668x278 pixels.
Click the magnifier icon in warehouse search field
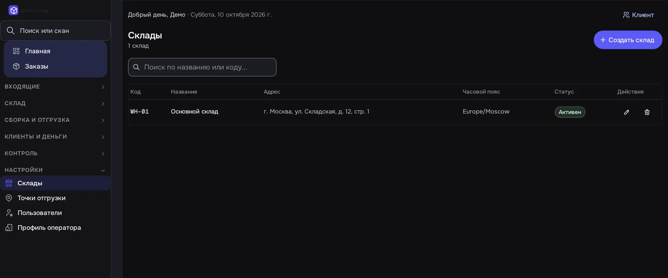coord(136,67)
